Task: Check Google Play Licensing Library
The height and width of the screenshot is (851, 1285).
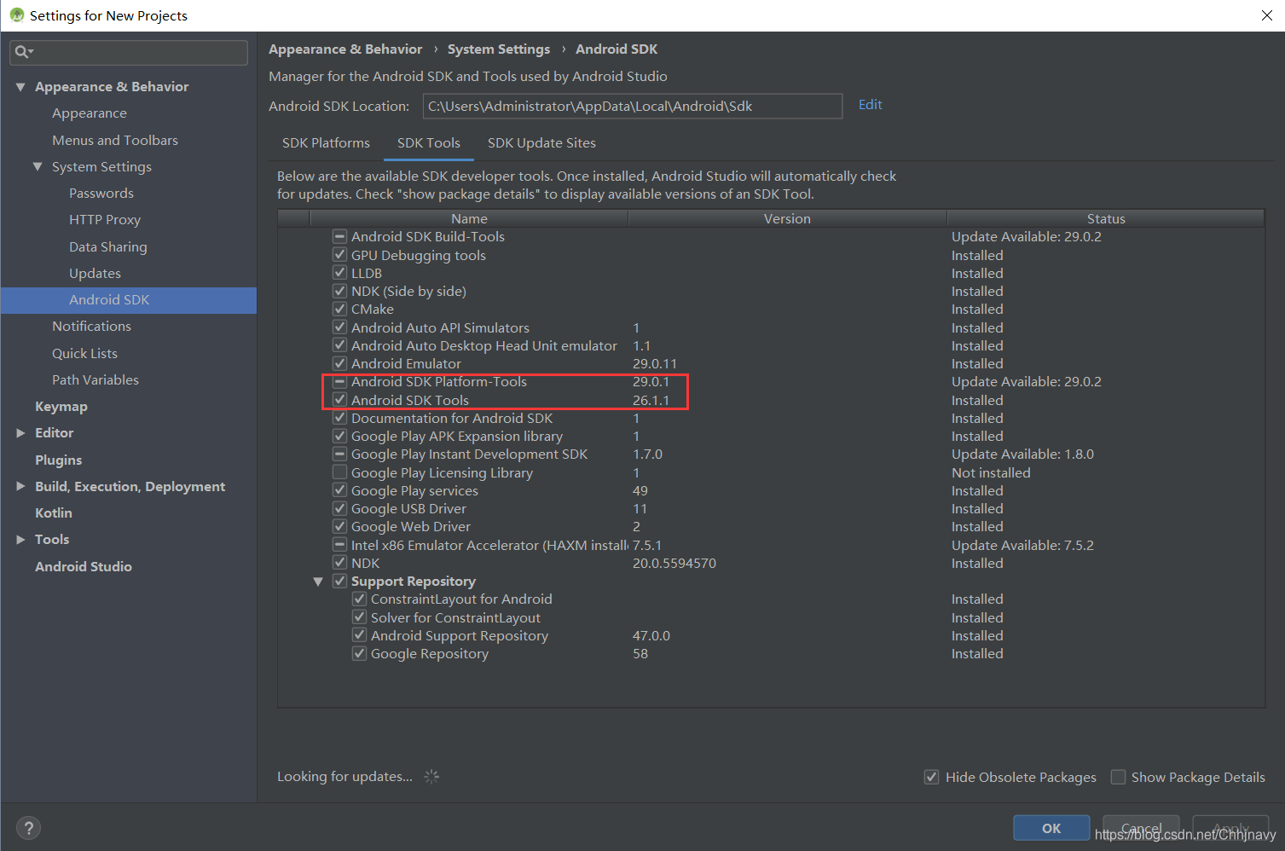Action: pyautogui.click(x=339, y=472)
